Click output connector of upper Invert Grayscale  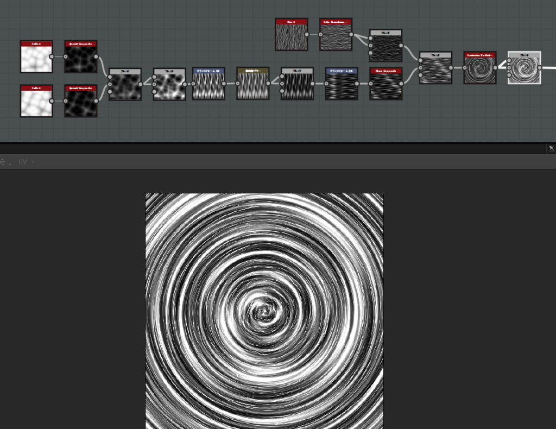pos(96,56)
